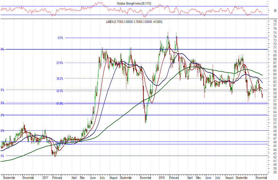Click the 38.2% Fibonacci level label

click(x=60, y=79)
